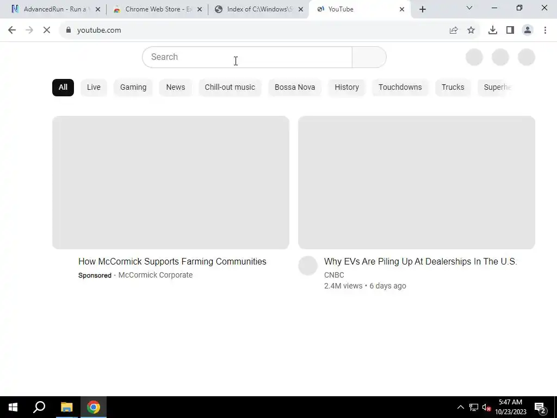Open the Chrome profile avatar
The width and height of the screenshot is (557, 418).
pos(528,30)
